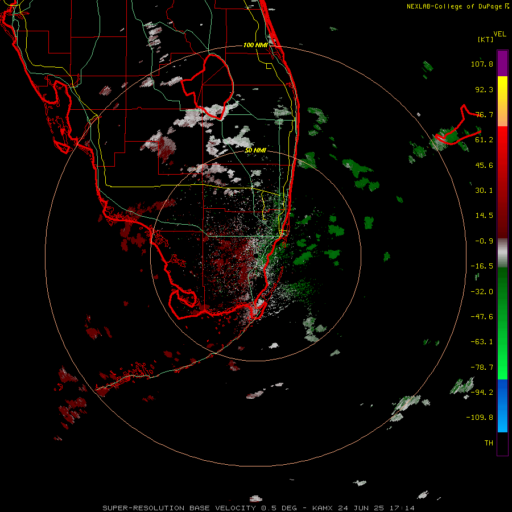Select the 14.5 scale value
The width and height of the screenshot is (512, 512).
pos(484,216)
